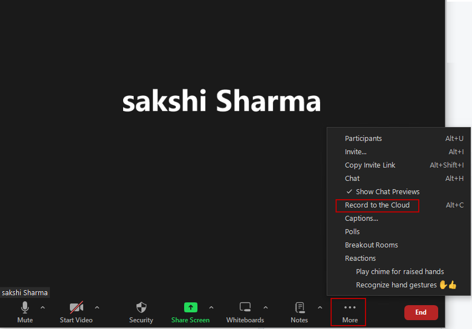Choose Invite... in the menu
Screen dimensions: 472x329
coord(399,151)
